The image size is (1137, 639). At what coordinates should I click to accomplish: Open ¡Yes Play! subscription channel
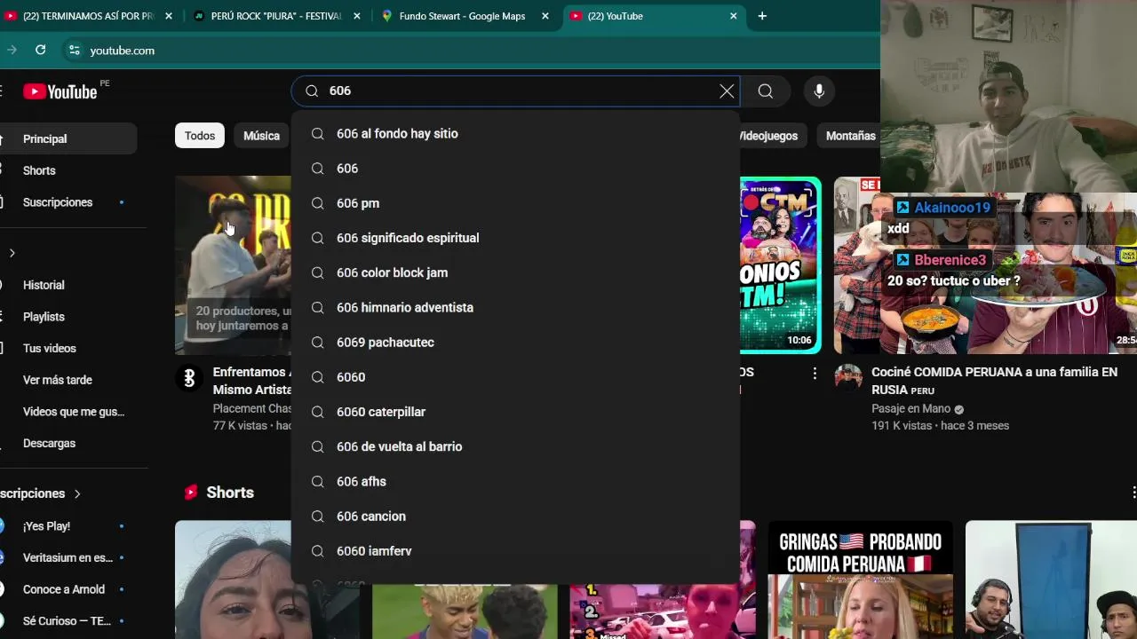(x=68, y=526)
